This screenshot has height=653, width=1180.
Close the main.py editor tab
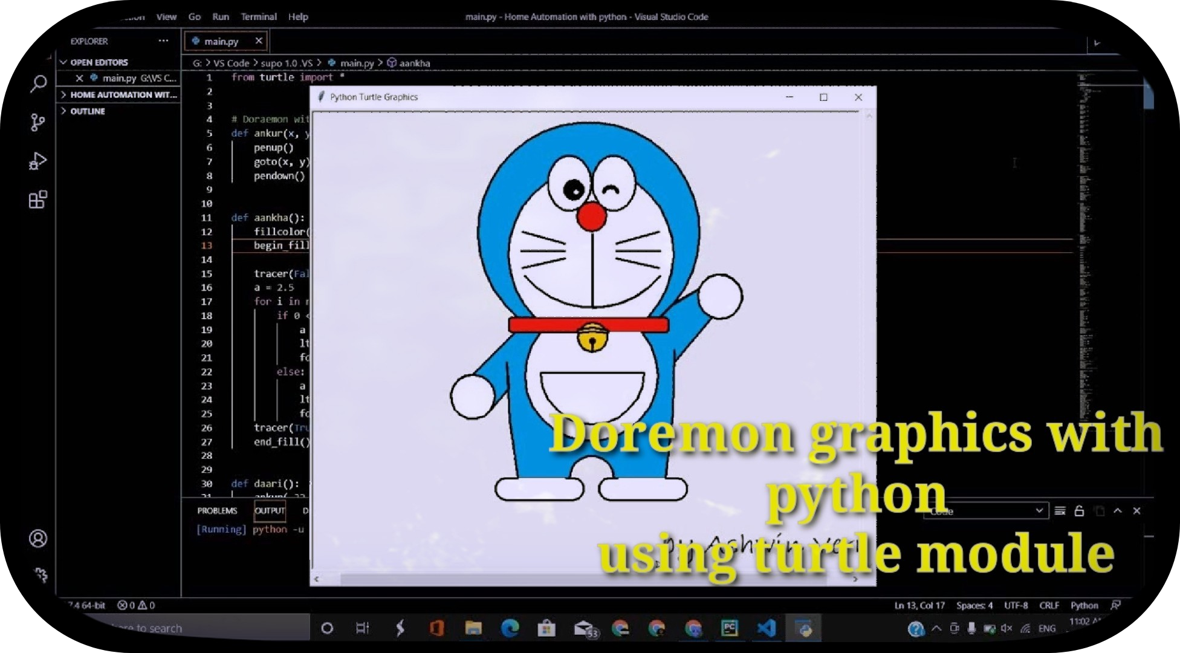click(259, 41)
